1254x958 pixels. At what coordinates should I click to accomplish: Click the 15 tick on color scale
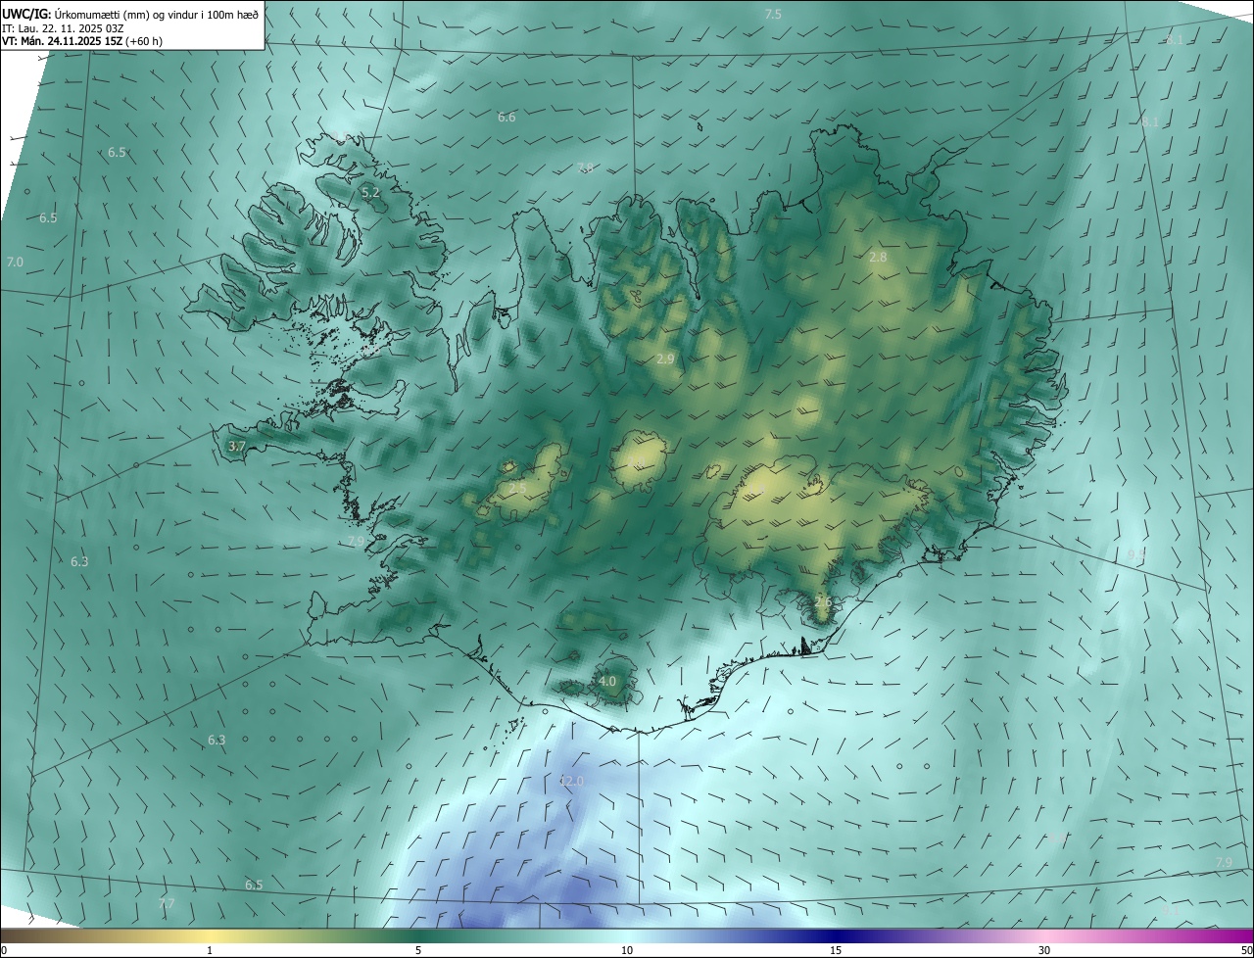click(x=836, y=950)
